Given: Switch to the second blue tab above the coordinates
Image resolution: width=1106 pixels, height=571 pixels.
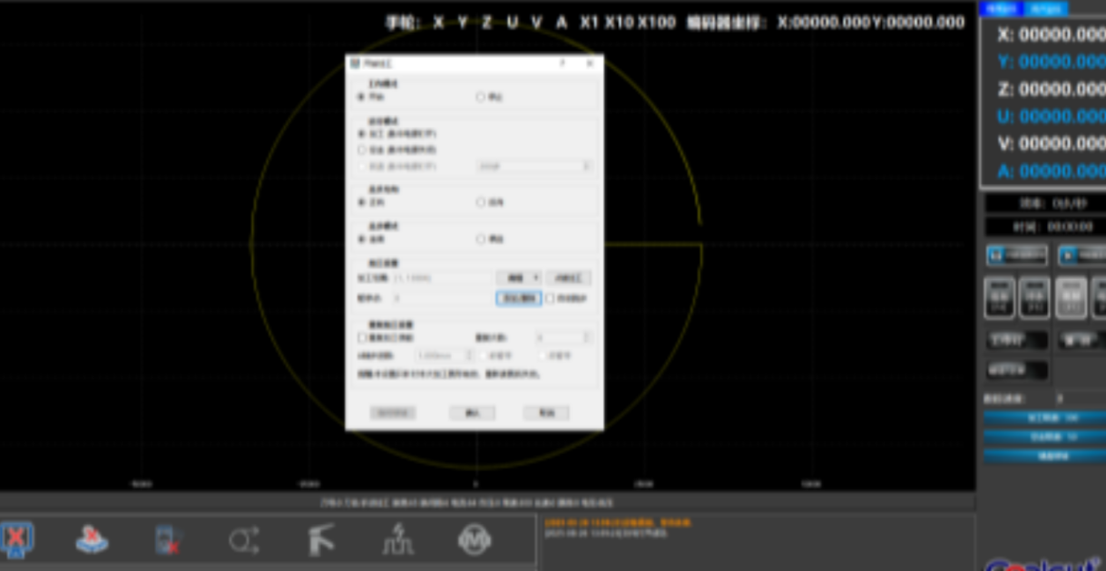Looking at the screenshot, I should [x=1046, y=9].
